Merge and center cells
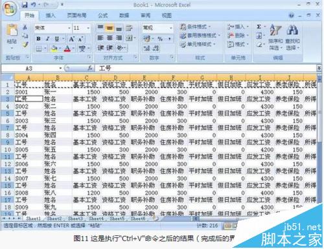The width and height of the screenshot is (324, 249). pos(129,38)
